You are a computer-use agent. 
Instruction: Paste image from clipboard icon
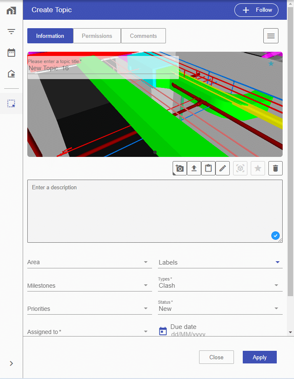[x=208, y=168]
